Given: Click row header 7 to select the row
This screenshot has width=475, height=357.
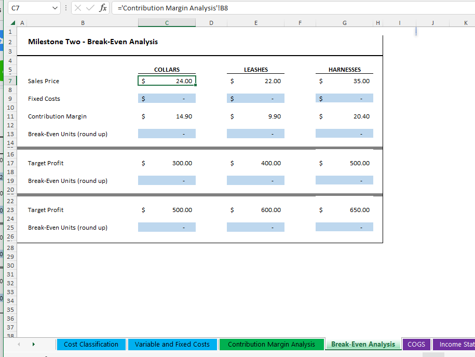Looking at the screenshot, I should pos(10,81).
